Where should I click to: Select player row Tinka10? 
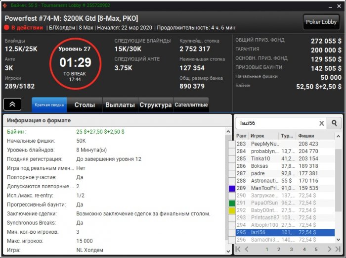[285, 158]
